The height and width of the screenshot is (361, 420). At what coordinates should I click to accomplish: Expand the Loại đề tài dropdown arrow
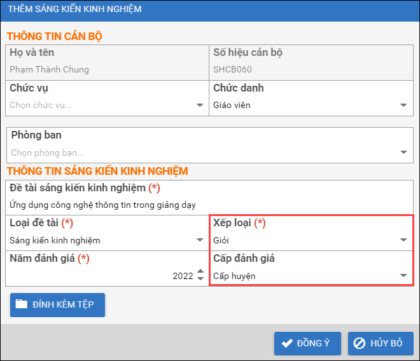point(200,240)
